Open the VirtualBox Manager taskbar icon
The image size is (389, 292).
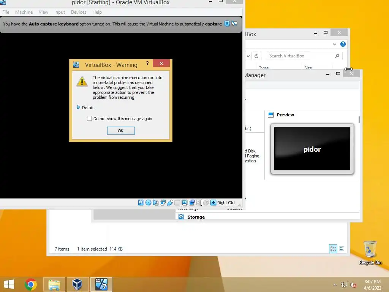77,284
